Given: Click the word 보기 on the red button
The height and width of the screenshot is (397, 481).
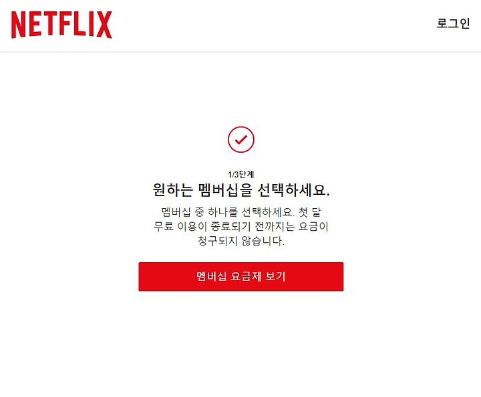Looking at the screenshot, I should click(x=275, y=277).
